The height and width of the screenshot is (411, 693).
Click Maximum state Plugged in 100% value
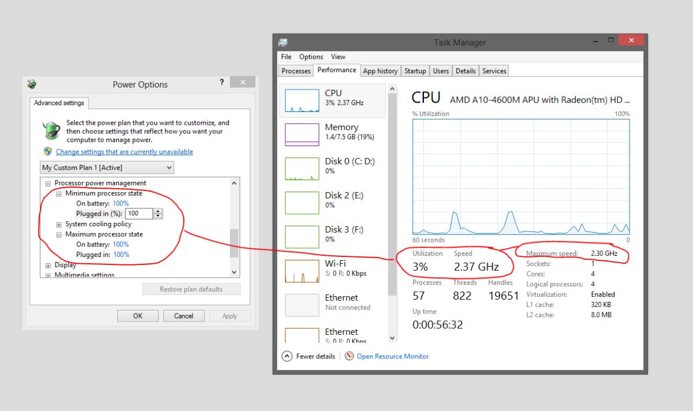[x=121, y=255]
